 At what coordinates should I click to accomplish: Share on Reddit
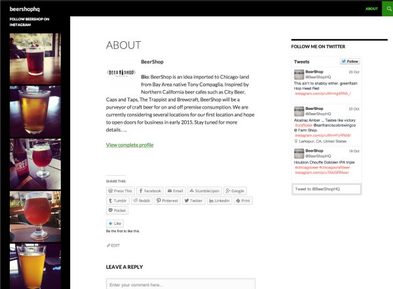coord(142,201)
